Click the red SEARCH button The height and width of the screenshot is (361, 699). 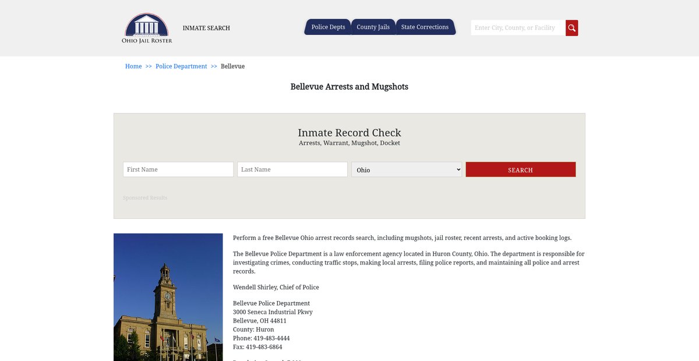[521, 169]
